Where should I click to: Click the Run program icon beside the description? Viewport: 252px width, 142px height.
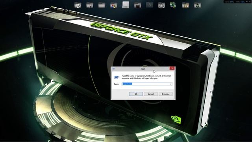click(116, 77)
